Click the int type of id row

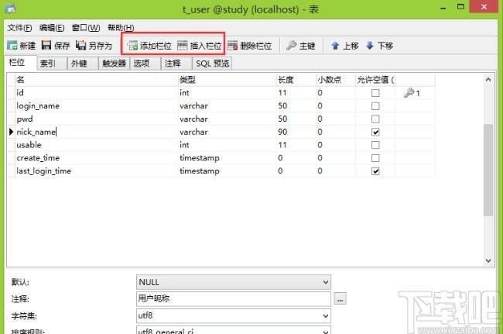click(x=227, y=93)
